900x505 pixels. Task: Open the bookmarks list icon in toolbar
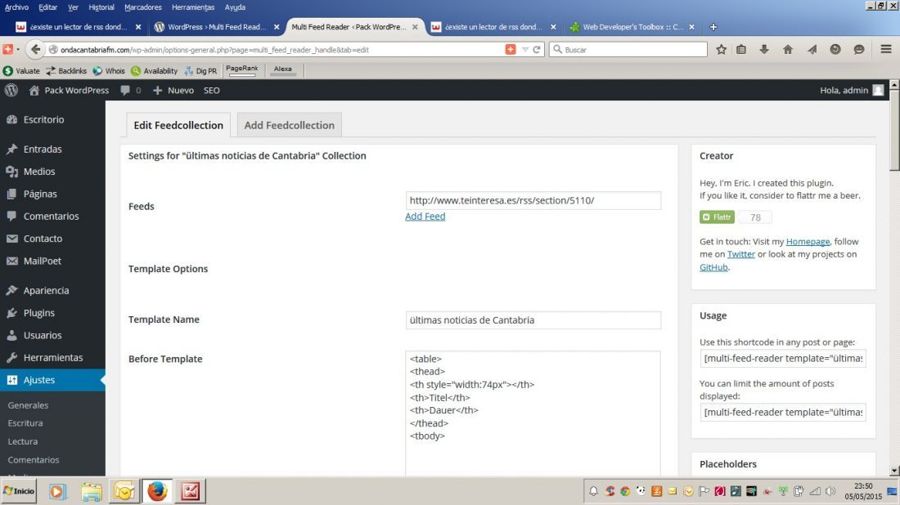(741, 50)
